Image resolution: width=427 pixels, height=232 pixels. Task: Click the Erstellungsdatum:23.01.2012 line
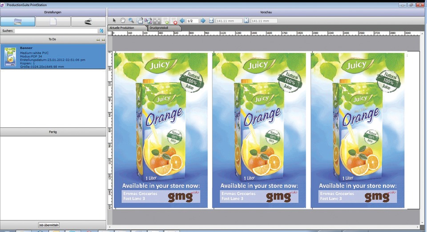pyautogui.click(x=52, y=60)
